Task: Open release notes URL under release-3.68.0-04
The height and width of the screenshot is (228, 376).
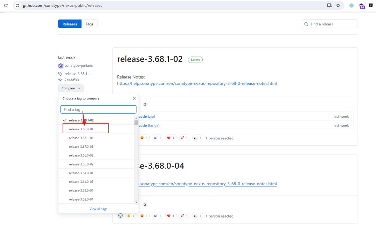Action: coord(207,184)
